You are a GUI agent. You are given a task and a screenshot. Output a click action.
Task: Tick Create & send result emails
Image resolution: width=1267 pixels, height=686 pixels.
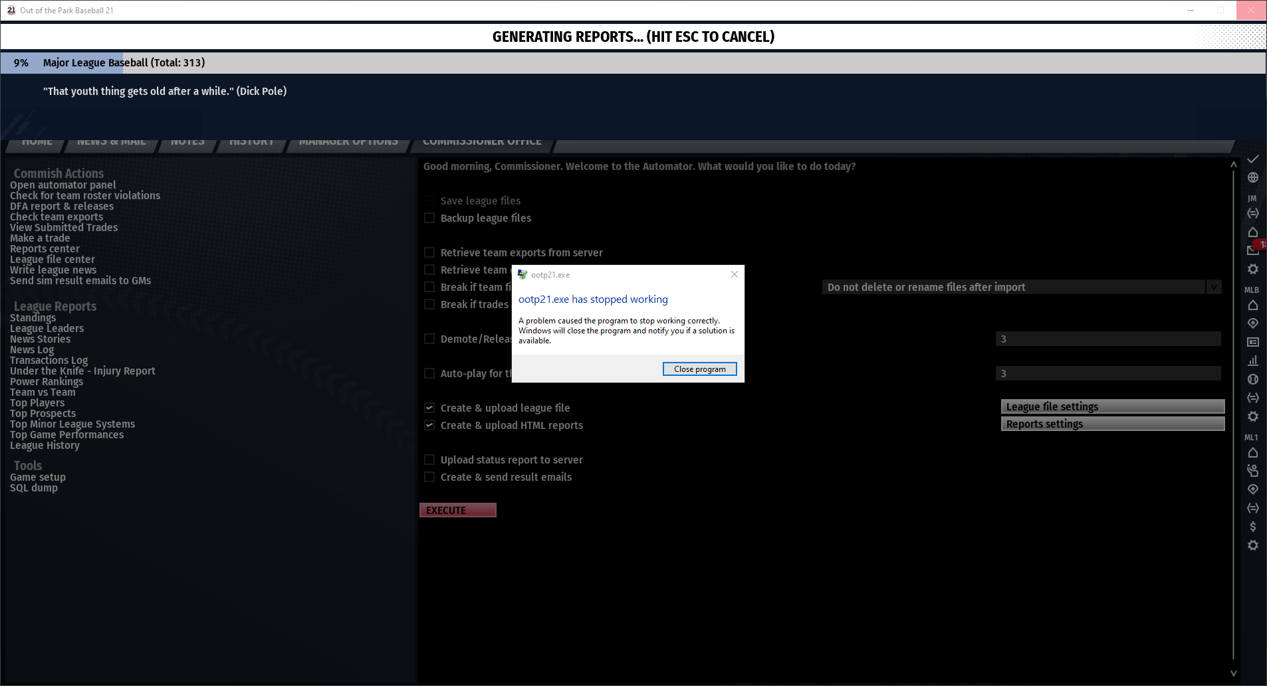click(429, 477)
